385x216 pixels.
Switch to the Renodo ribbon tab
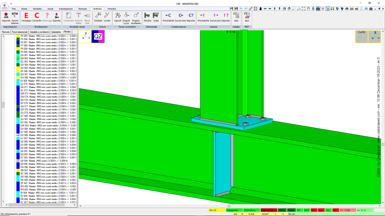tap(83, 9)
